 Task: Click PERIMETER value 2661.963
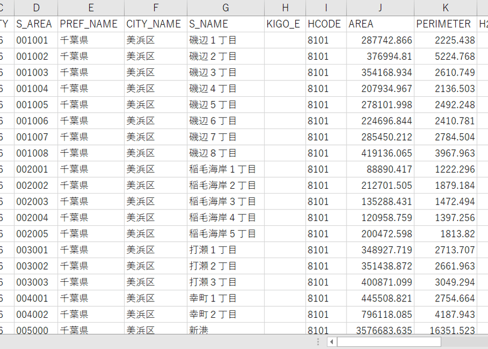(x=446, y=266)
